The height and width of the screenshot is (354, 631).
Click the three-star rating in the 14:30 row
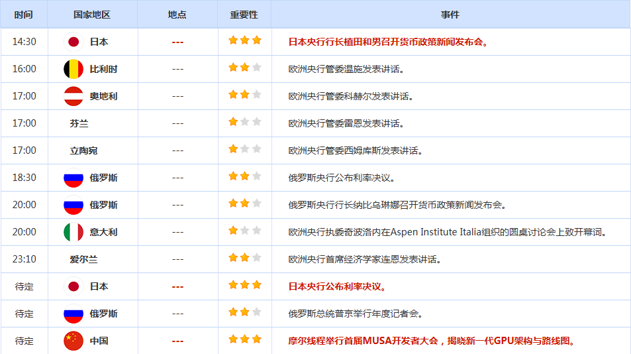click(244, 41)
